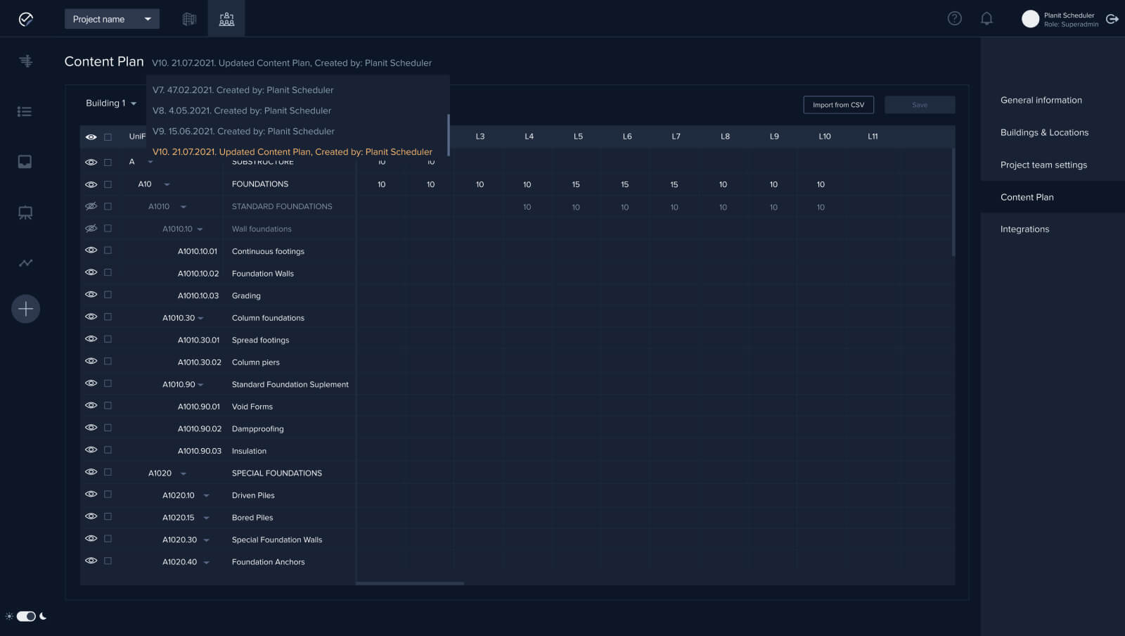Viewport: 1125px width, 636px height.
Task: Open the team structure icon in top bar
Action: (226, 19)
